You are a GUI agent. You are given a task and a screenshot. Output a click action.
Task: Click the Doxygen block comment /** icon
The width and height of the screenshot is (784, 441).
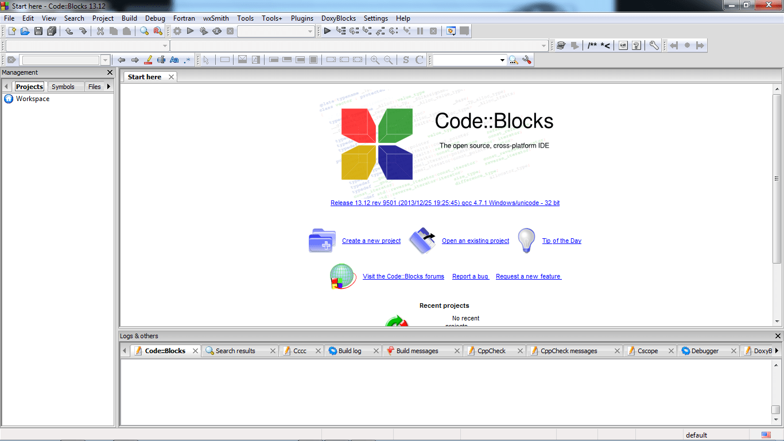point(592,45)
